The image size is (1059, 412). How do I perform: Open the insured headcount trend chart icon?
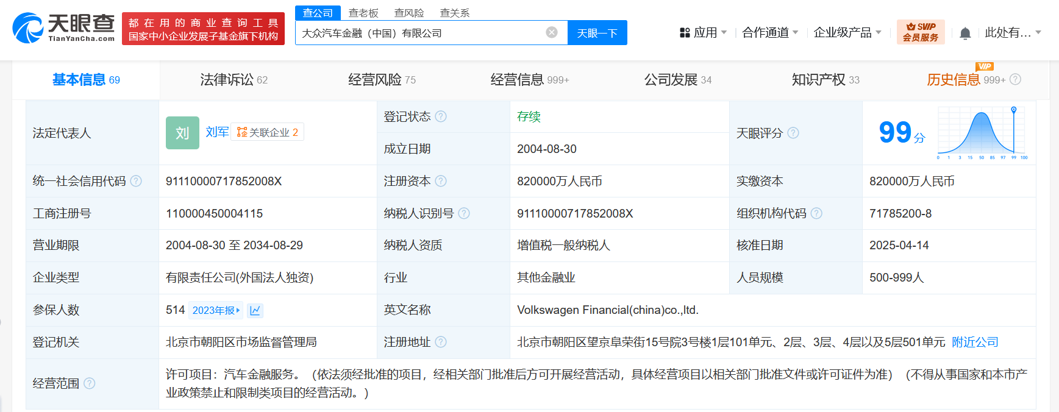coord(255,310)
